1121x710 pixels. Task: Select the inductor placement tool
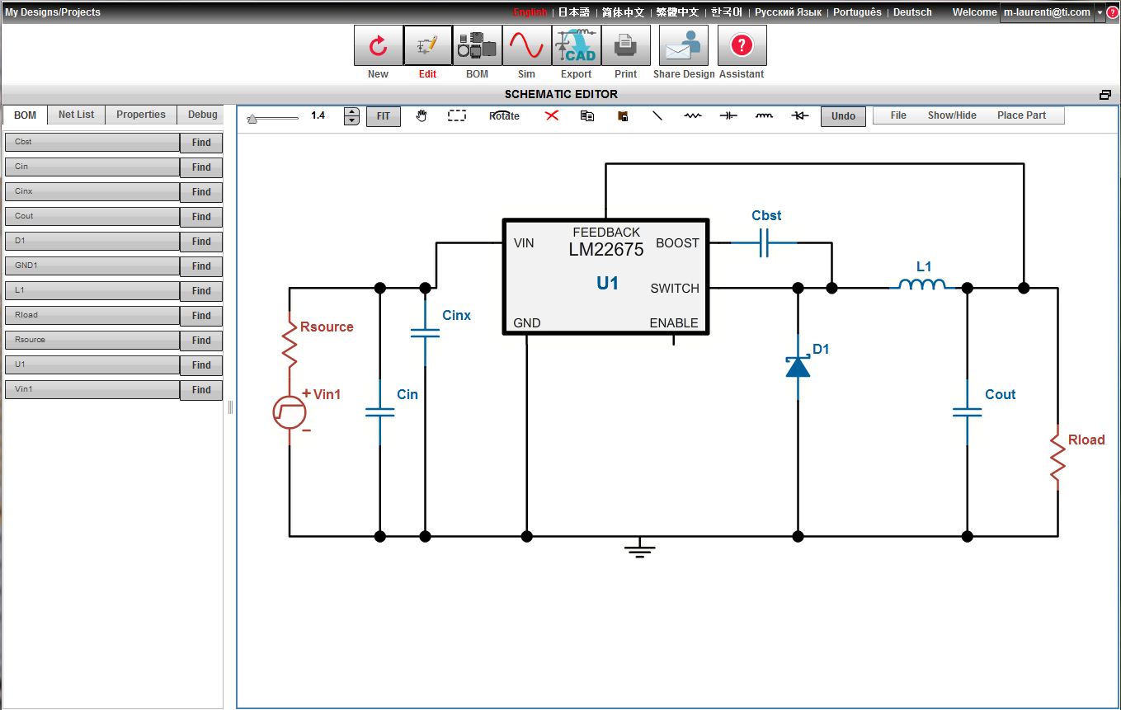click(765, 115)
